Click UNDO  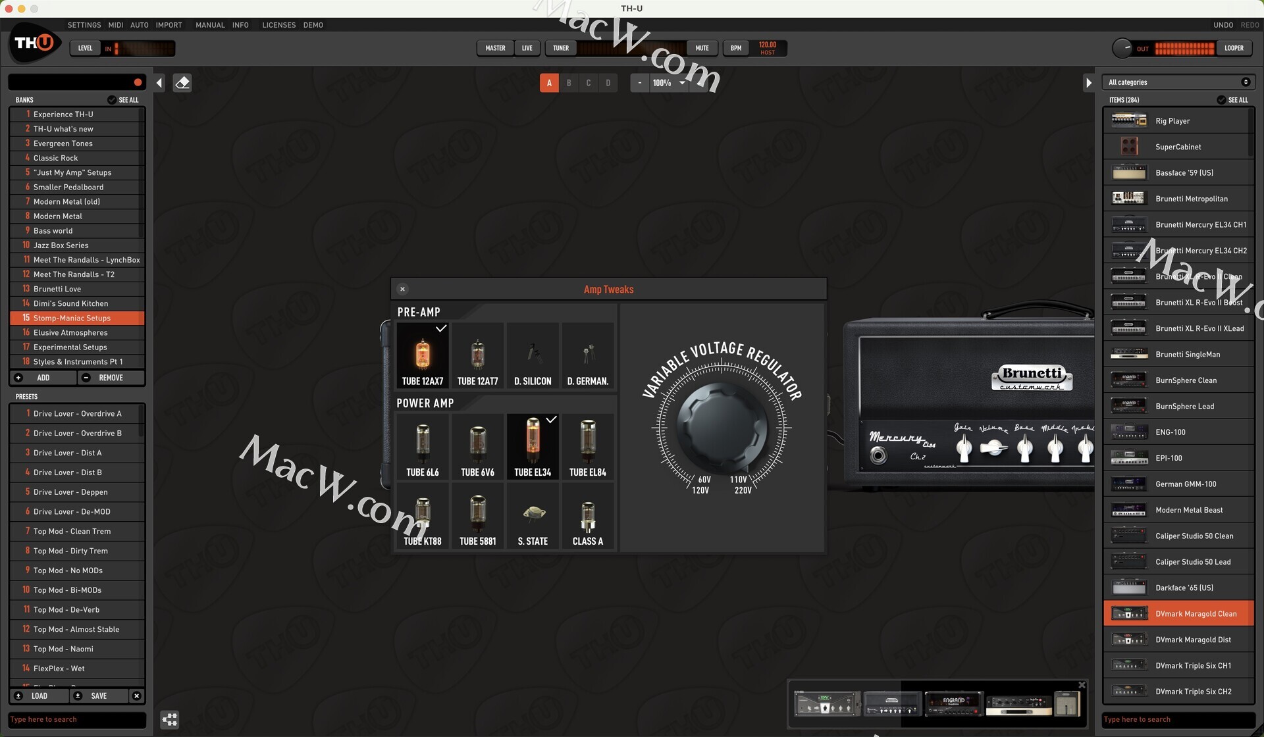[1223, 25]
